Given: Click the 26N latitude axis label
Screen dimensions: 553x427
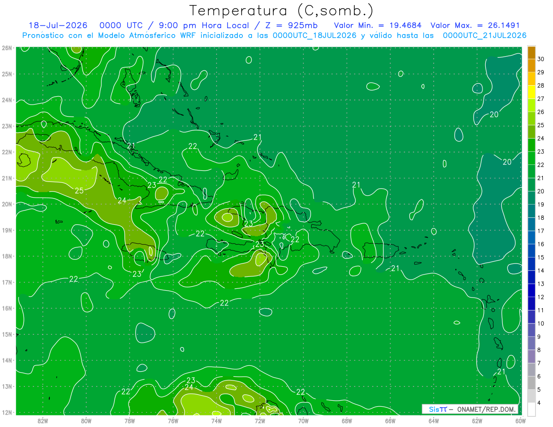Looking at the screenshot, I should (7, 47).
